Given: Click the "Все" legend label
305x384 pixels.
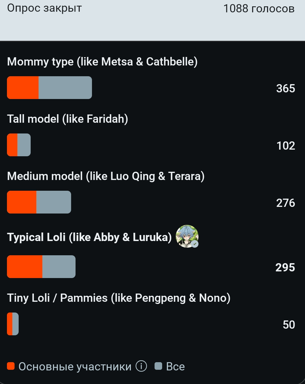Looking at the screenshot, I should (x=175, y=367).
